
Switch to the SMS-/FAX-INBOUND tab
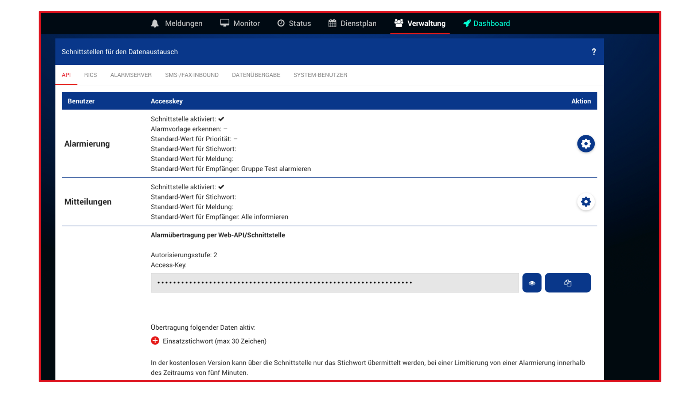tap(192, 75)
